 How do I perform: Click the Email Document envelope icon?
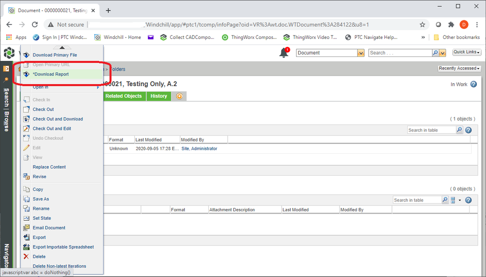point(26,228)
